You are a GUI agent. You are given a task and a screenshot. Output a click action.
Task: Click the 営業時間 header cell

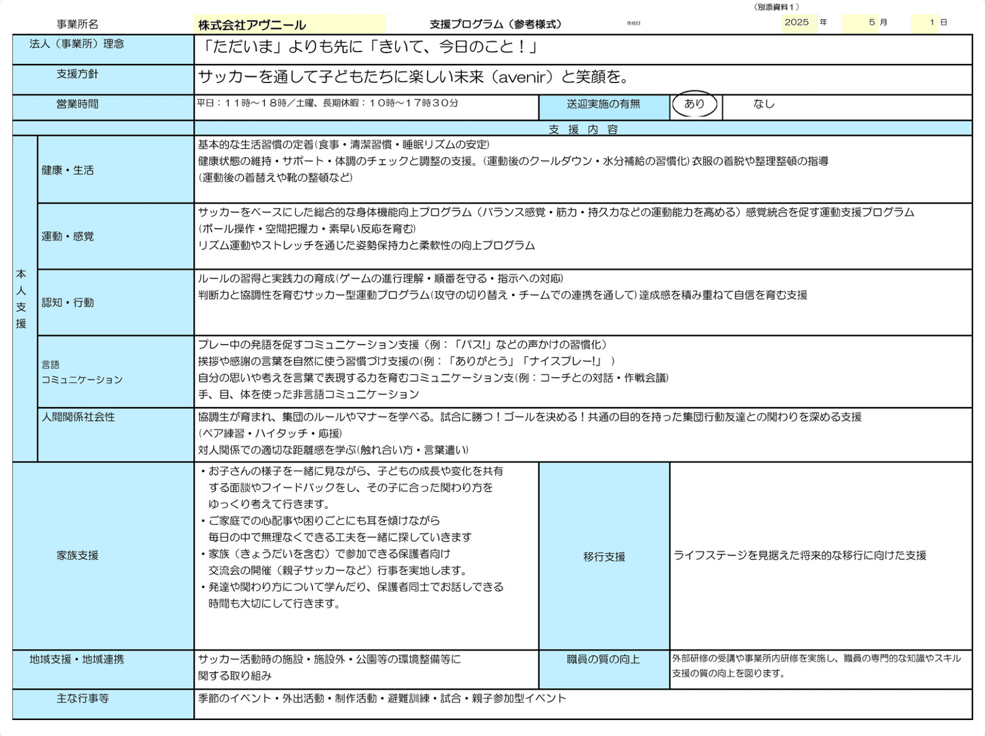point(103,107)
